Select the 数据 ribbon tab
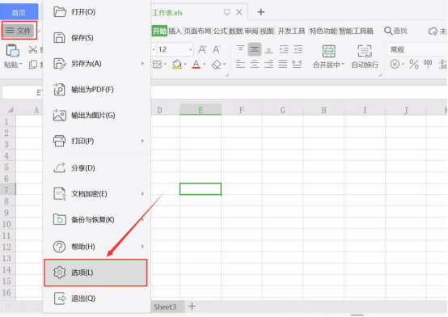 click(x=235, y=31)
